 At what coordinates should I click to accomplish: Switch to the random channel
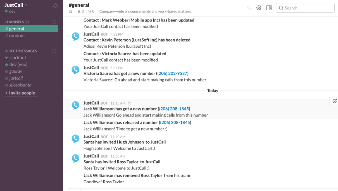click(x=17, y=36)
